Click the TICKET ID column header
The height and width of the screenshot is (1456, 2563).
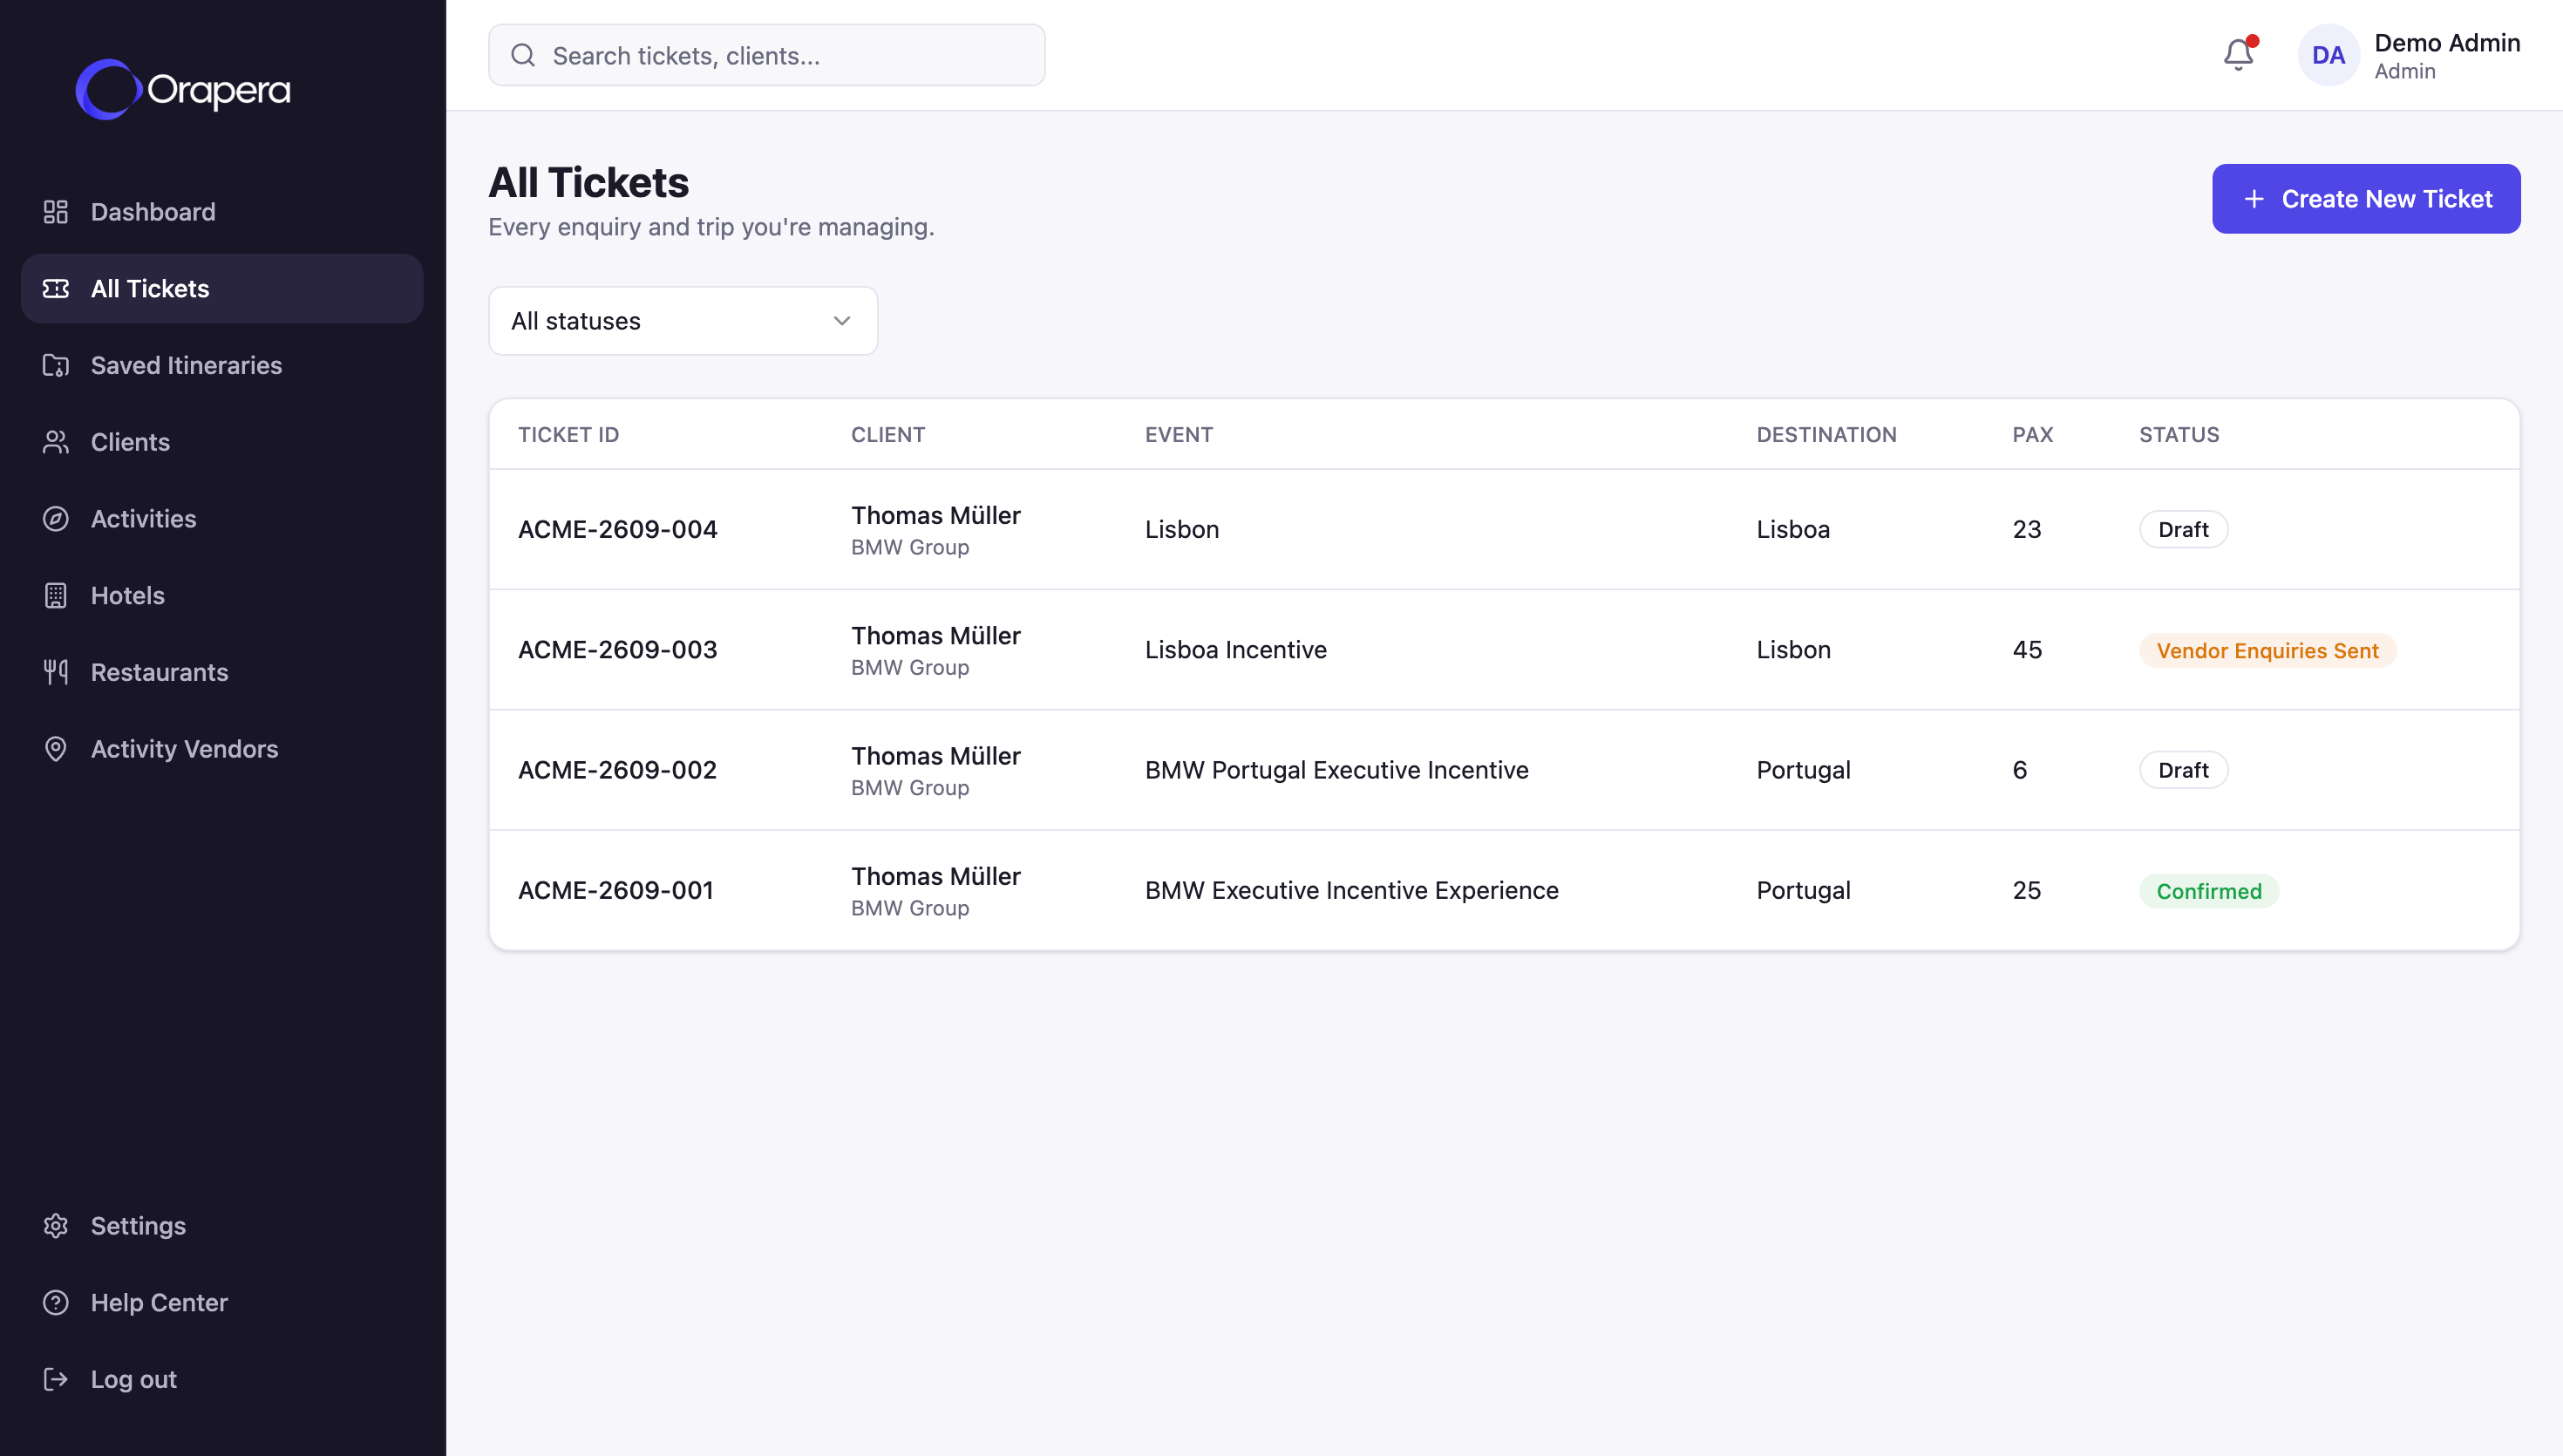(x=568, y=435)
